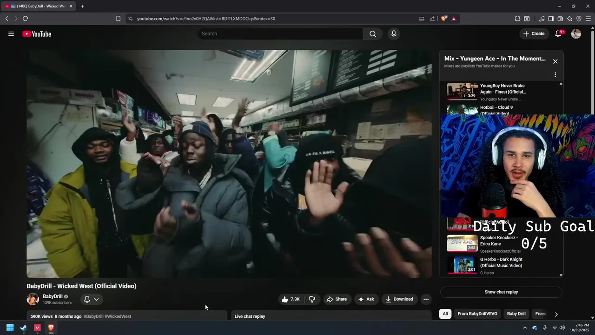Screen dimensions: 595x335
Task: Open the three-dot menu beside Download
Action: 426,299
